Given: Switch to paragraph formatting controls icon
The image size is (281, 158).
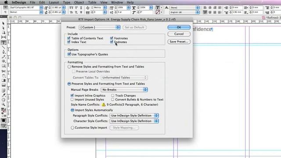Looking at the screenshot, I should (5, 12).
